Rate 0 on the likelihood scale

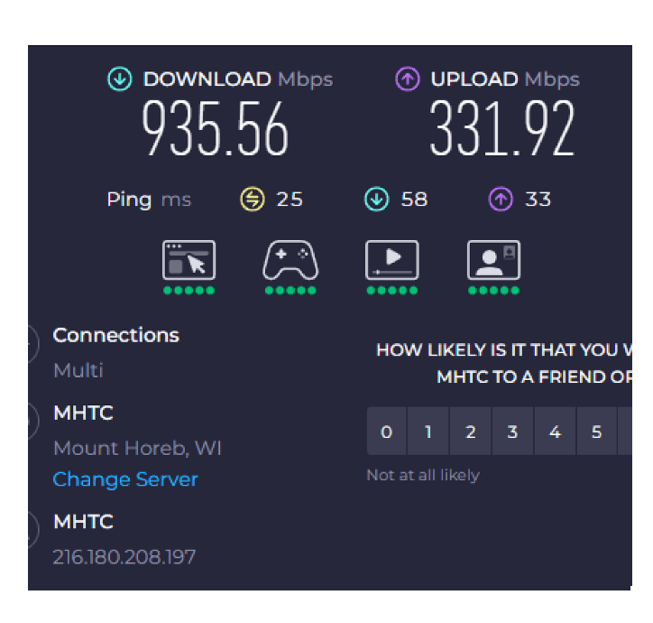tap(387, 432)
